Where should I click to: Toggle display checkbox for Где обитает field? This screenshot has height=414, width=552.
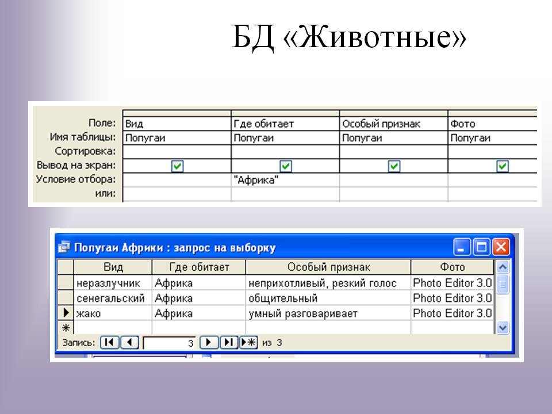pos(286,166)
